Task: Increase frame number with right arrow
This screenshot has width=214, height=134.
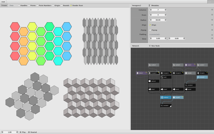Action: pyautogui.click(x=17, y=132)
